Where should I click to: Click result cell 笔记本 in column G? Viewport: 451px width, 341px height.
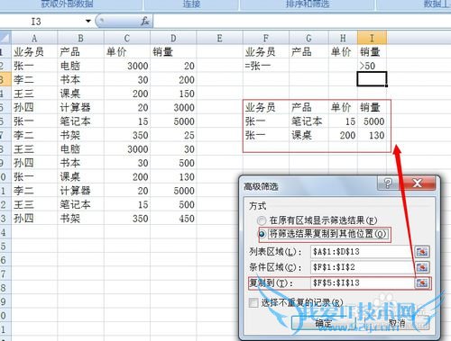pos(308,121)
